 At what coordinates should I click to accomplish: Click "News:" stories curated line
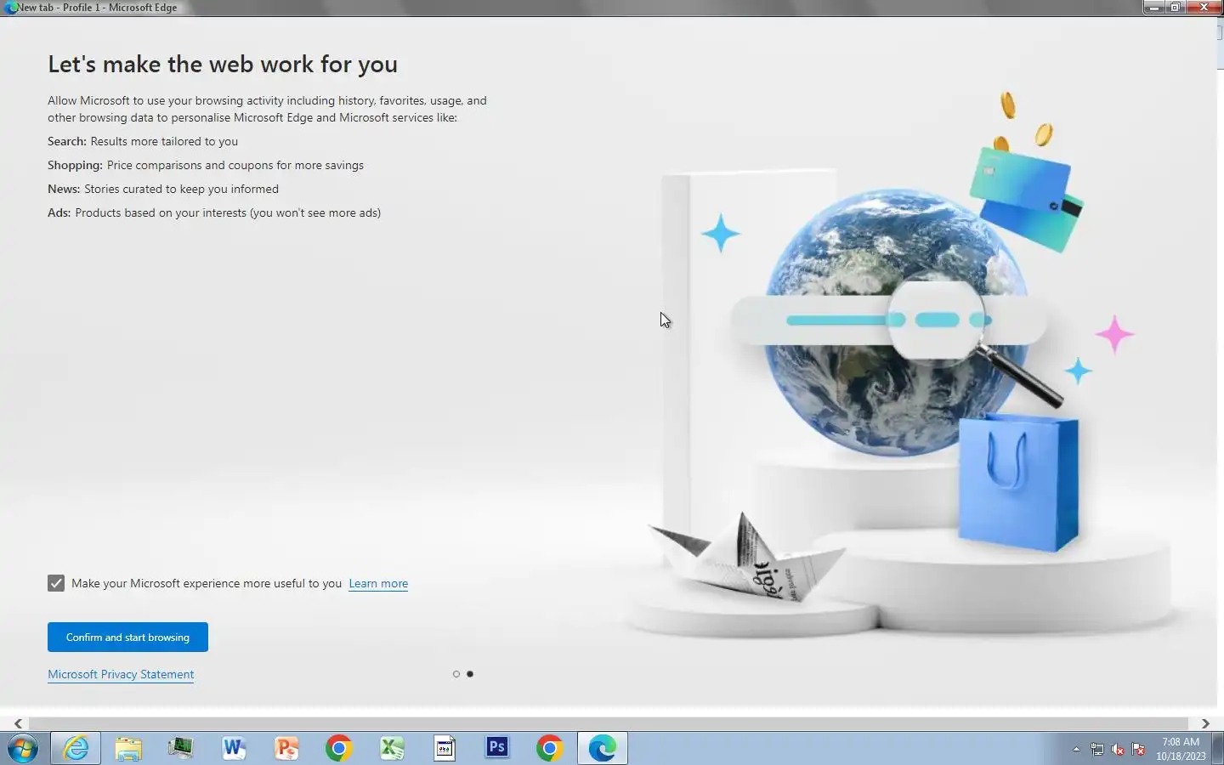tap(163, 189)
